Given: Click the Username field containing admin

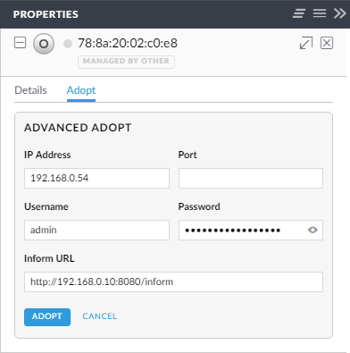Looking at the screenshot, I should coord(96,230).
